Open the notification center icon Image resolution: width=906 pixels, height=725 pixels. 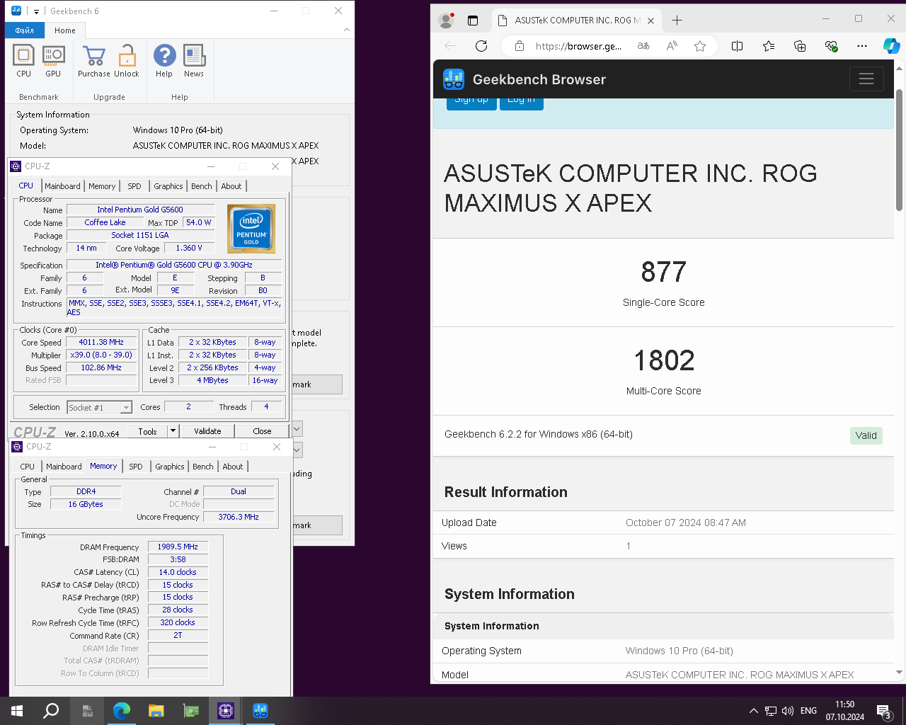point(884,711)
